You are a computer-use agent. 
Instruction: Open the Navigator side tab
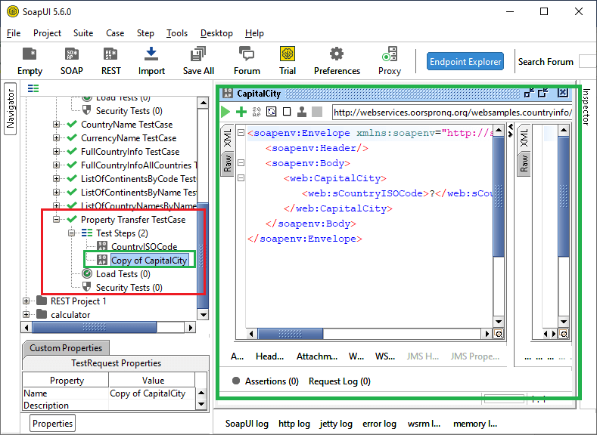point(11,109)
